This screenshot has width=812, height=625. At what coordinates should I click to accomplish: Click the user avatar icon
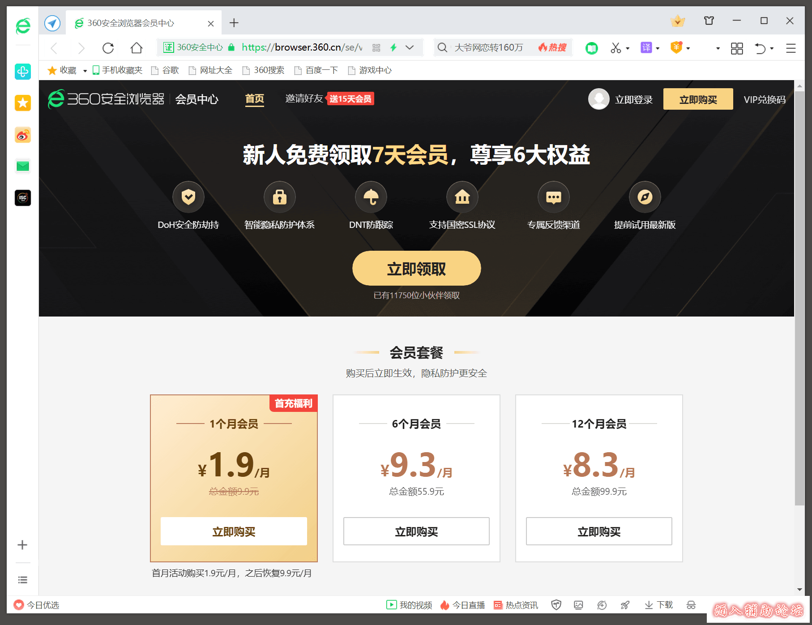tap(598, 99)
